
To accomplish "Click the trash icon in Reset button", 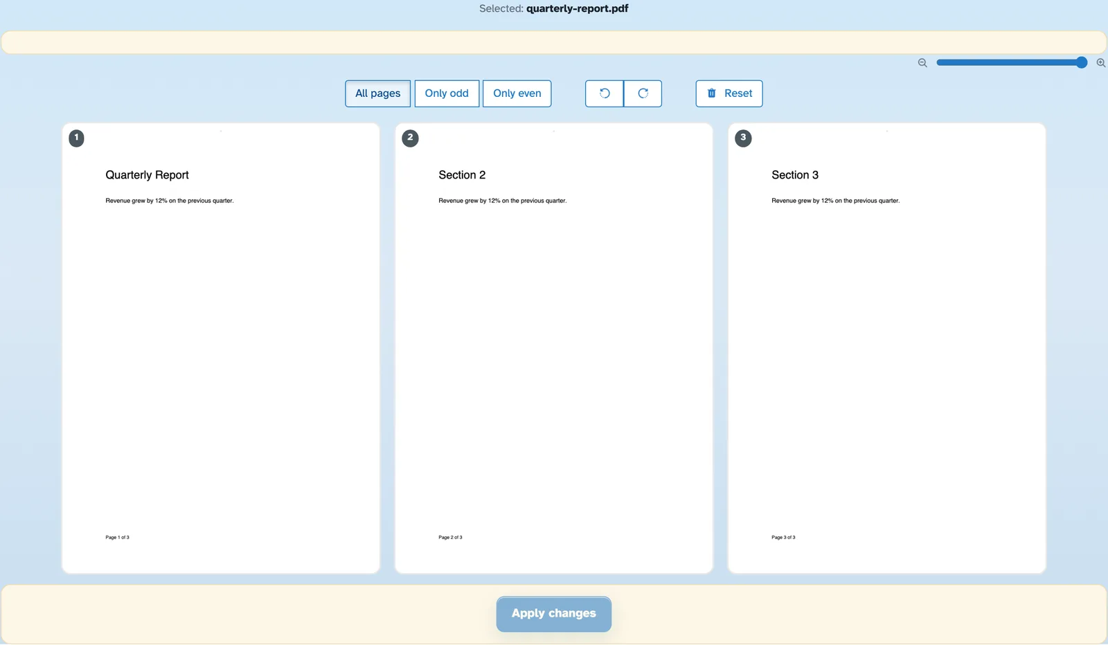I will pyautogui.click(x=711, y=93).
